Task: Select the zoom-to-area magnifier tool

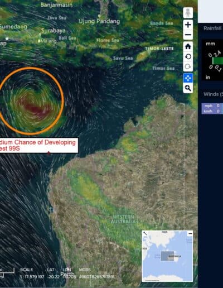Action: point(188,88)
